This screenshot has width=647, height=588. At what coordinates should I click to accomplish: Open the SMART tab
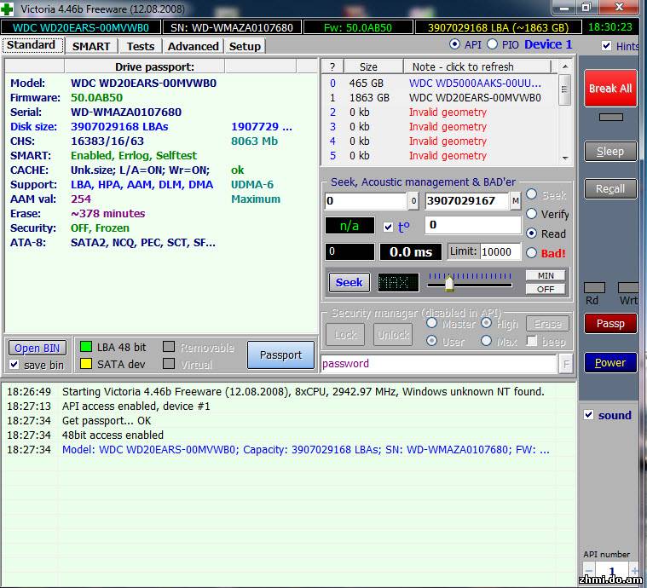(x=91, y=46)
